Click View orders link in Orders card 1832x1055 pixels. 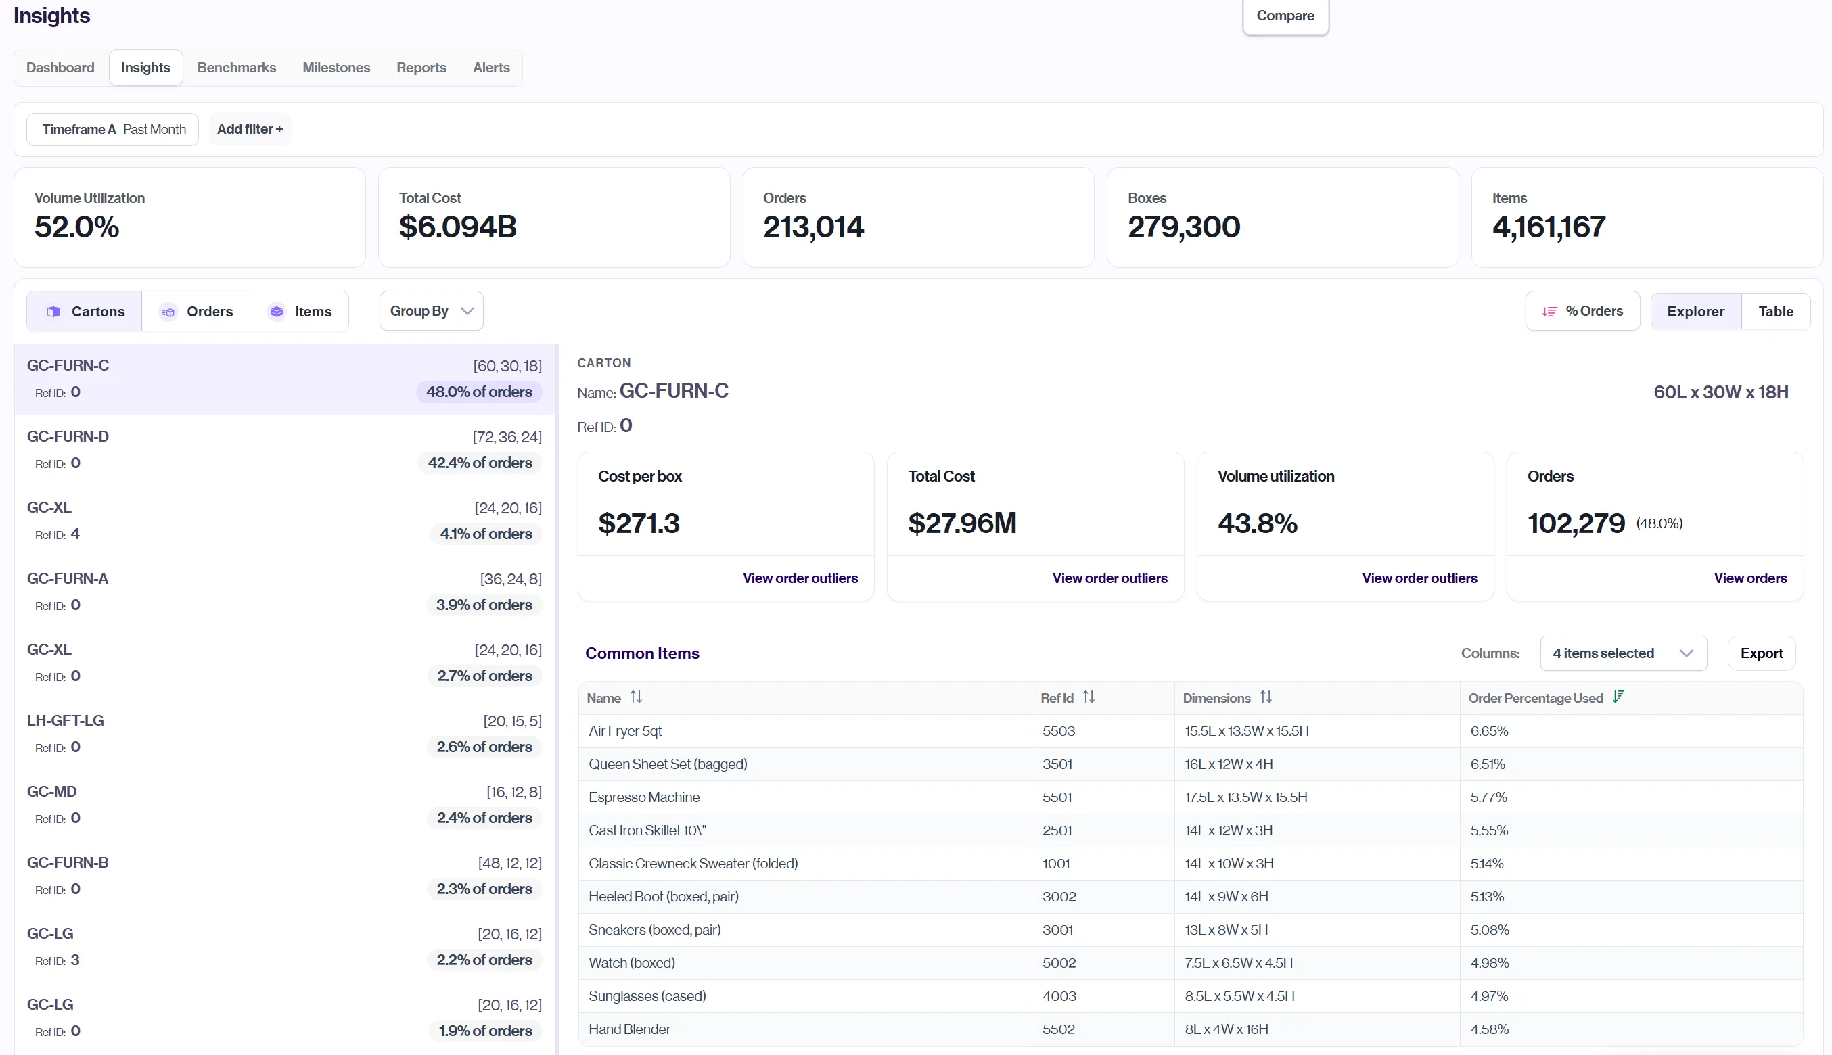[1750, 578]
